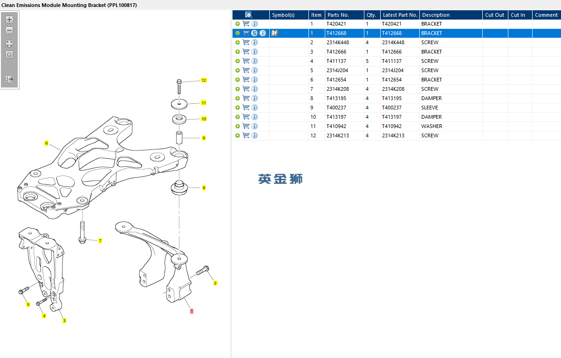This screenshot has height=358, width=561.
Task: Zoom in on the diagram
Action: coord(9,20)
